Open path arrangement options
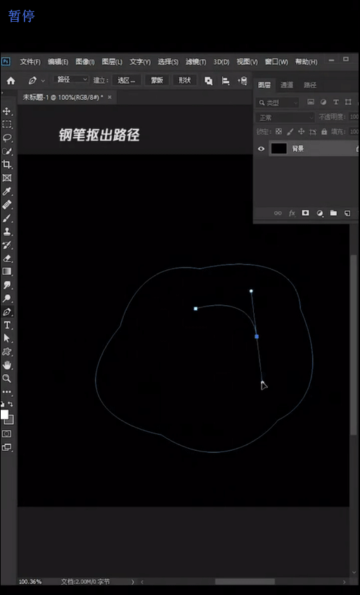 click(243, 80)
